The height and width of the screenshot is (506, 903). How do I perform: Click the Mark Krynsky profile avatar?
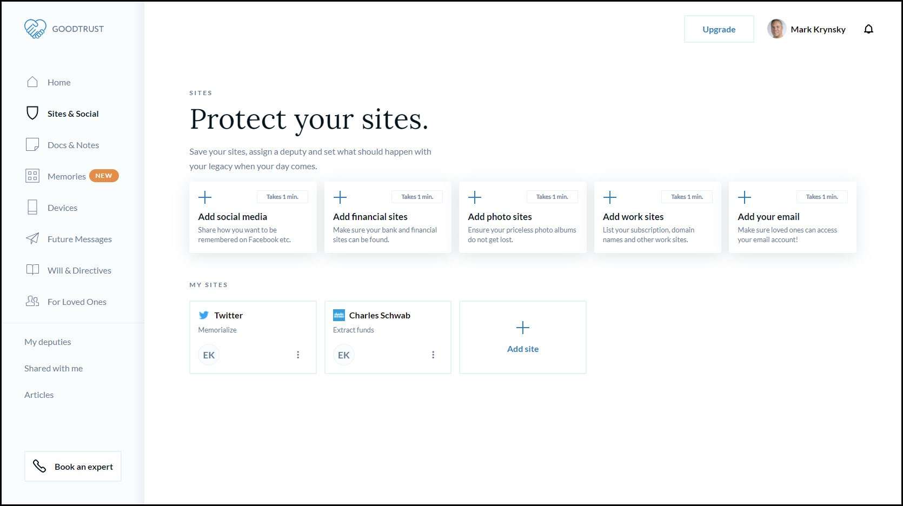[x=776, y=29]
